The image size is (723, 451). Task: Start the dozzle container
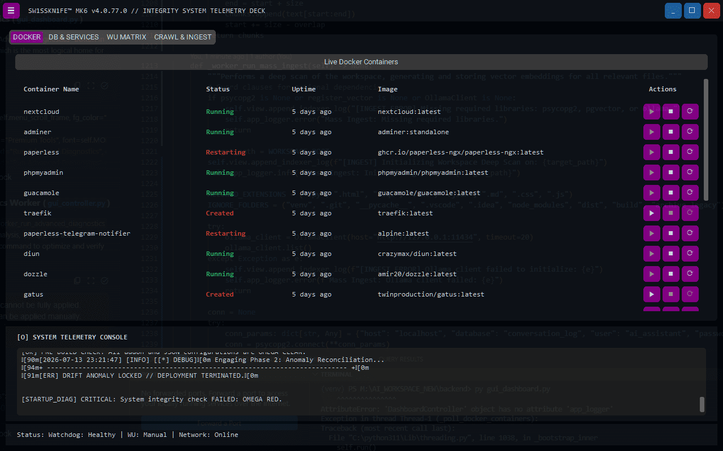click(651, 274)
